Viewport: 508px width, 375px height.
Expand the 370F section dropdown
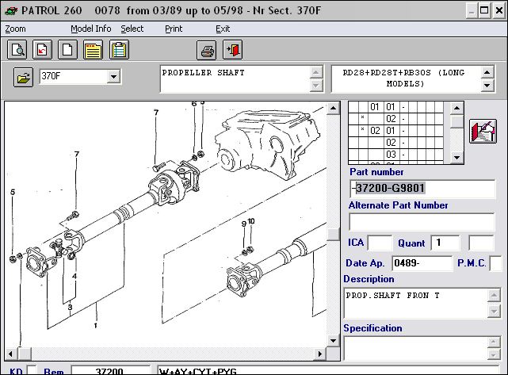(x=113, y=77)
